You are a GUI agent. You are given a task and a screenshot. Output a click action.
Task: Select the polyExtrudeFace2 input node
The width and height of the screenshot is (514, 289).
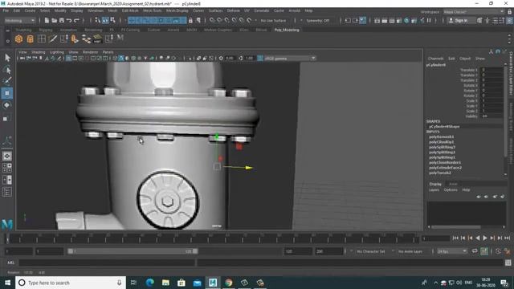pyautogui.click(x=445, y=168)
